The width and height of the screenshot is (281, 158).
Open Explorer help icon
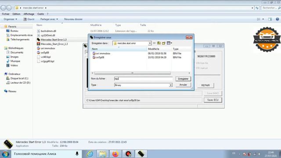[277, 19]
